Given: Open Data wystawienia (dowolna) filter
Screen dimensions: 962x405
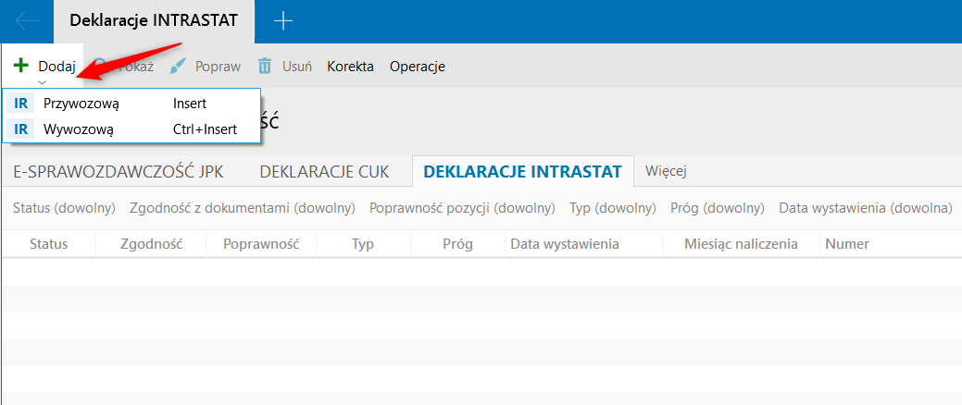Looking at the screenshot, I should [866, 208].
